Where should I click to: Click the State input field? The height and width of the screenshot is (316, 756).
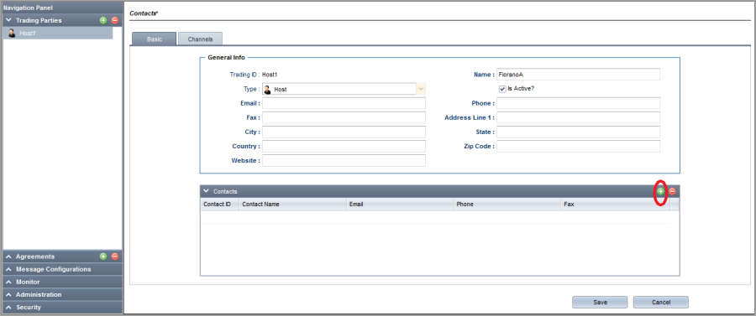(578, 132)
